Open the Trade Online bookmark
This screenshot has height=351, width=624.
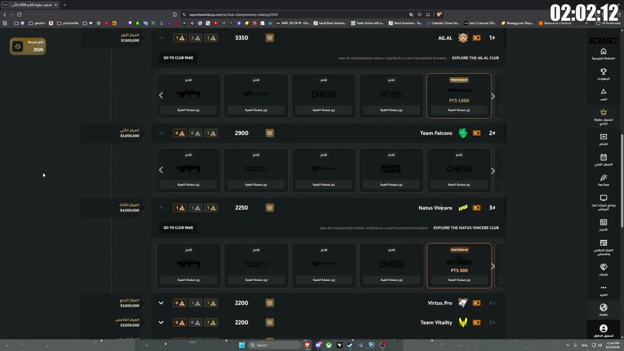[x=368, y=23]
